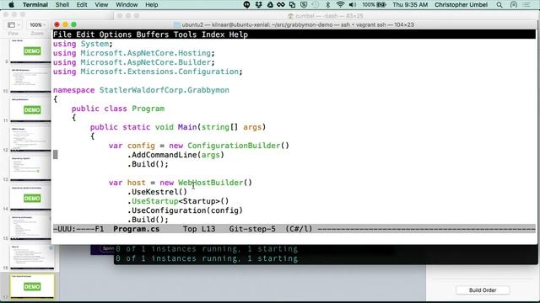Open Emacs Tools menu

[x=185, y=35]
